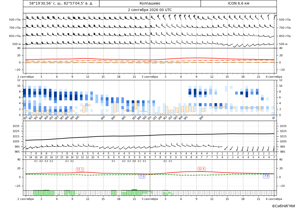295x208 pixels.
Task: Click the 3 сентября marker on bottom axis
Action: 150,199
